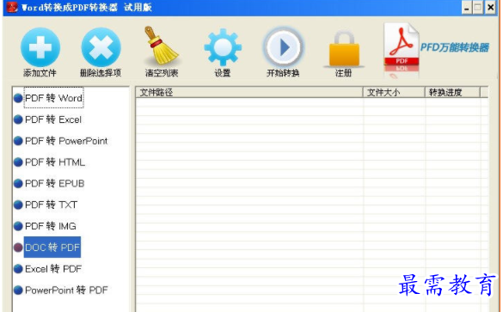503x312 pixels.
Task: Minimize the converter window
Action: tap(467, 8)
